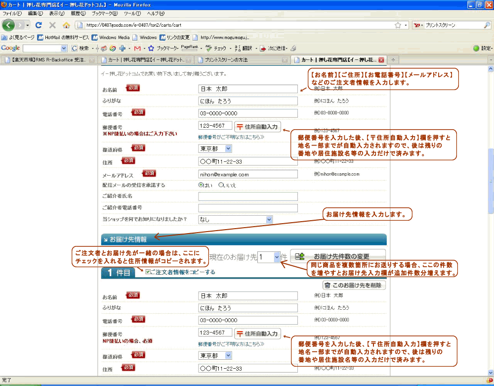Click the このお届け先を削除 button

pos(354,285)
